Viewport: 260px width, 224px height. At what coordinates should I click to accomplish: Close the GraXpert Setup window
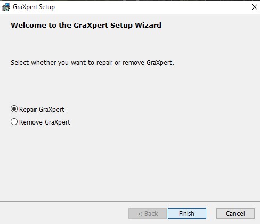(x=255, y=7)
